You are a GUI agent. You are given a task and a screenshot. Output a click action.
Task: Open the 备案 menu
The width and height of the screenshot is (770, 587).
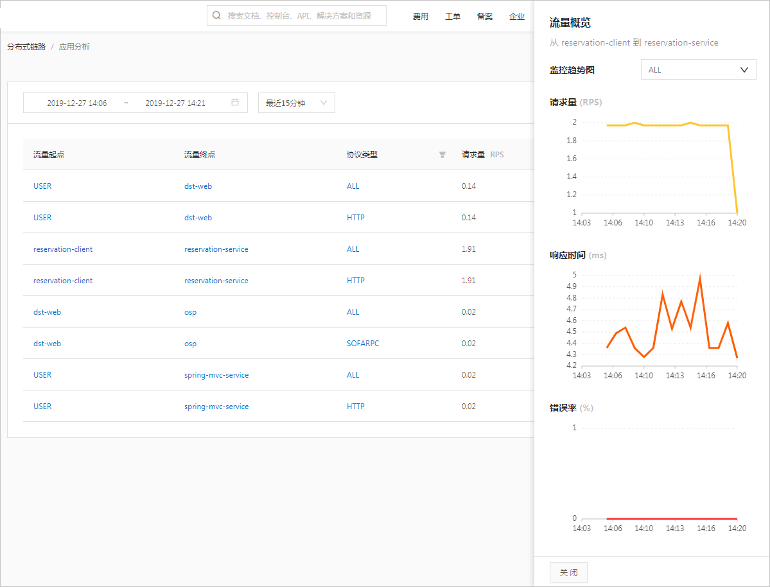tap(485, 16)
